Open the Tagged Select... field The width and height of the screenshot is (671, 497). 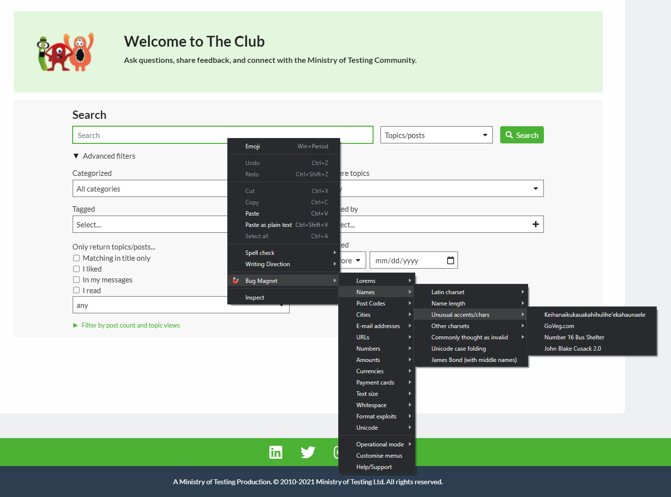tap(150, 224)
